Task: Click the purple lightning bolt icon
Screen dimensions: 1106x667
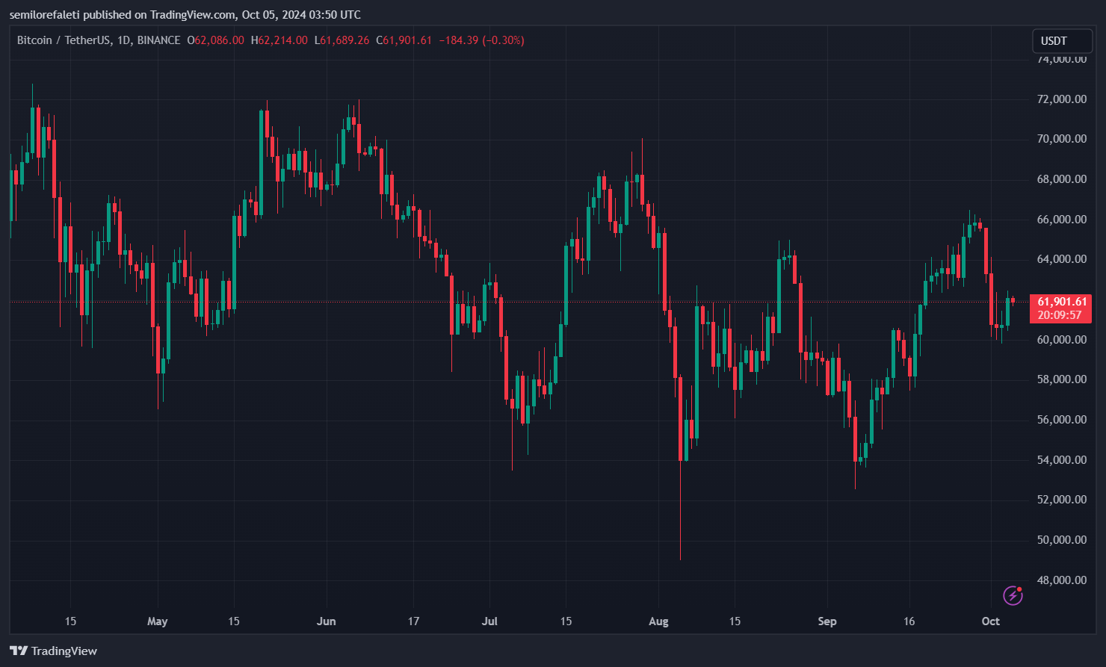Action: pos(1013,595)
